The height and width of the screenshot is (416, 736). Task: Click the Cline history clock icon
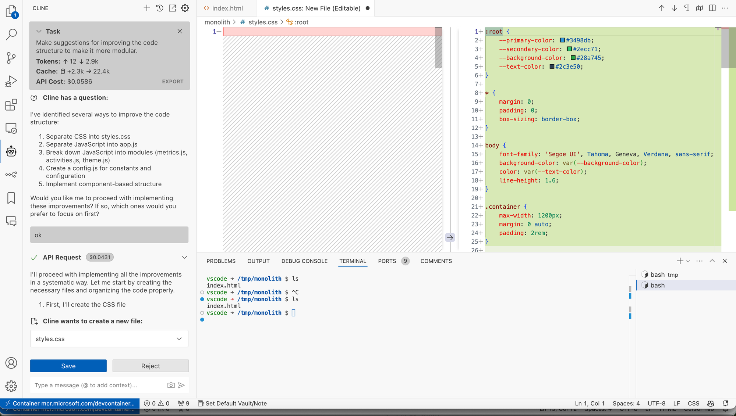click(159, 8)
